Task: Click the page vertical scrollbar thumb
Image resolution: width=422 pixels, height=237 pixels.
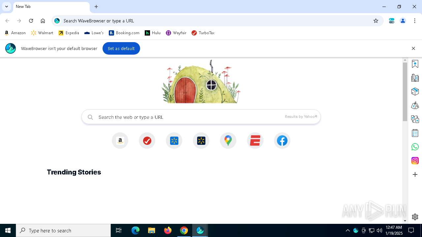Action: 405,92
